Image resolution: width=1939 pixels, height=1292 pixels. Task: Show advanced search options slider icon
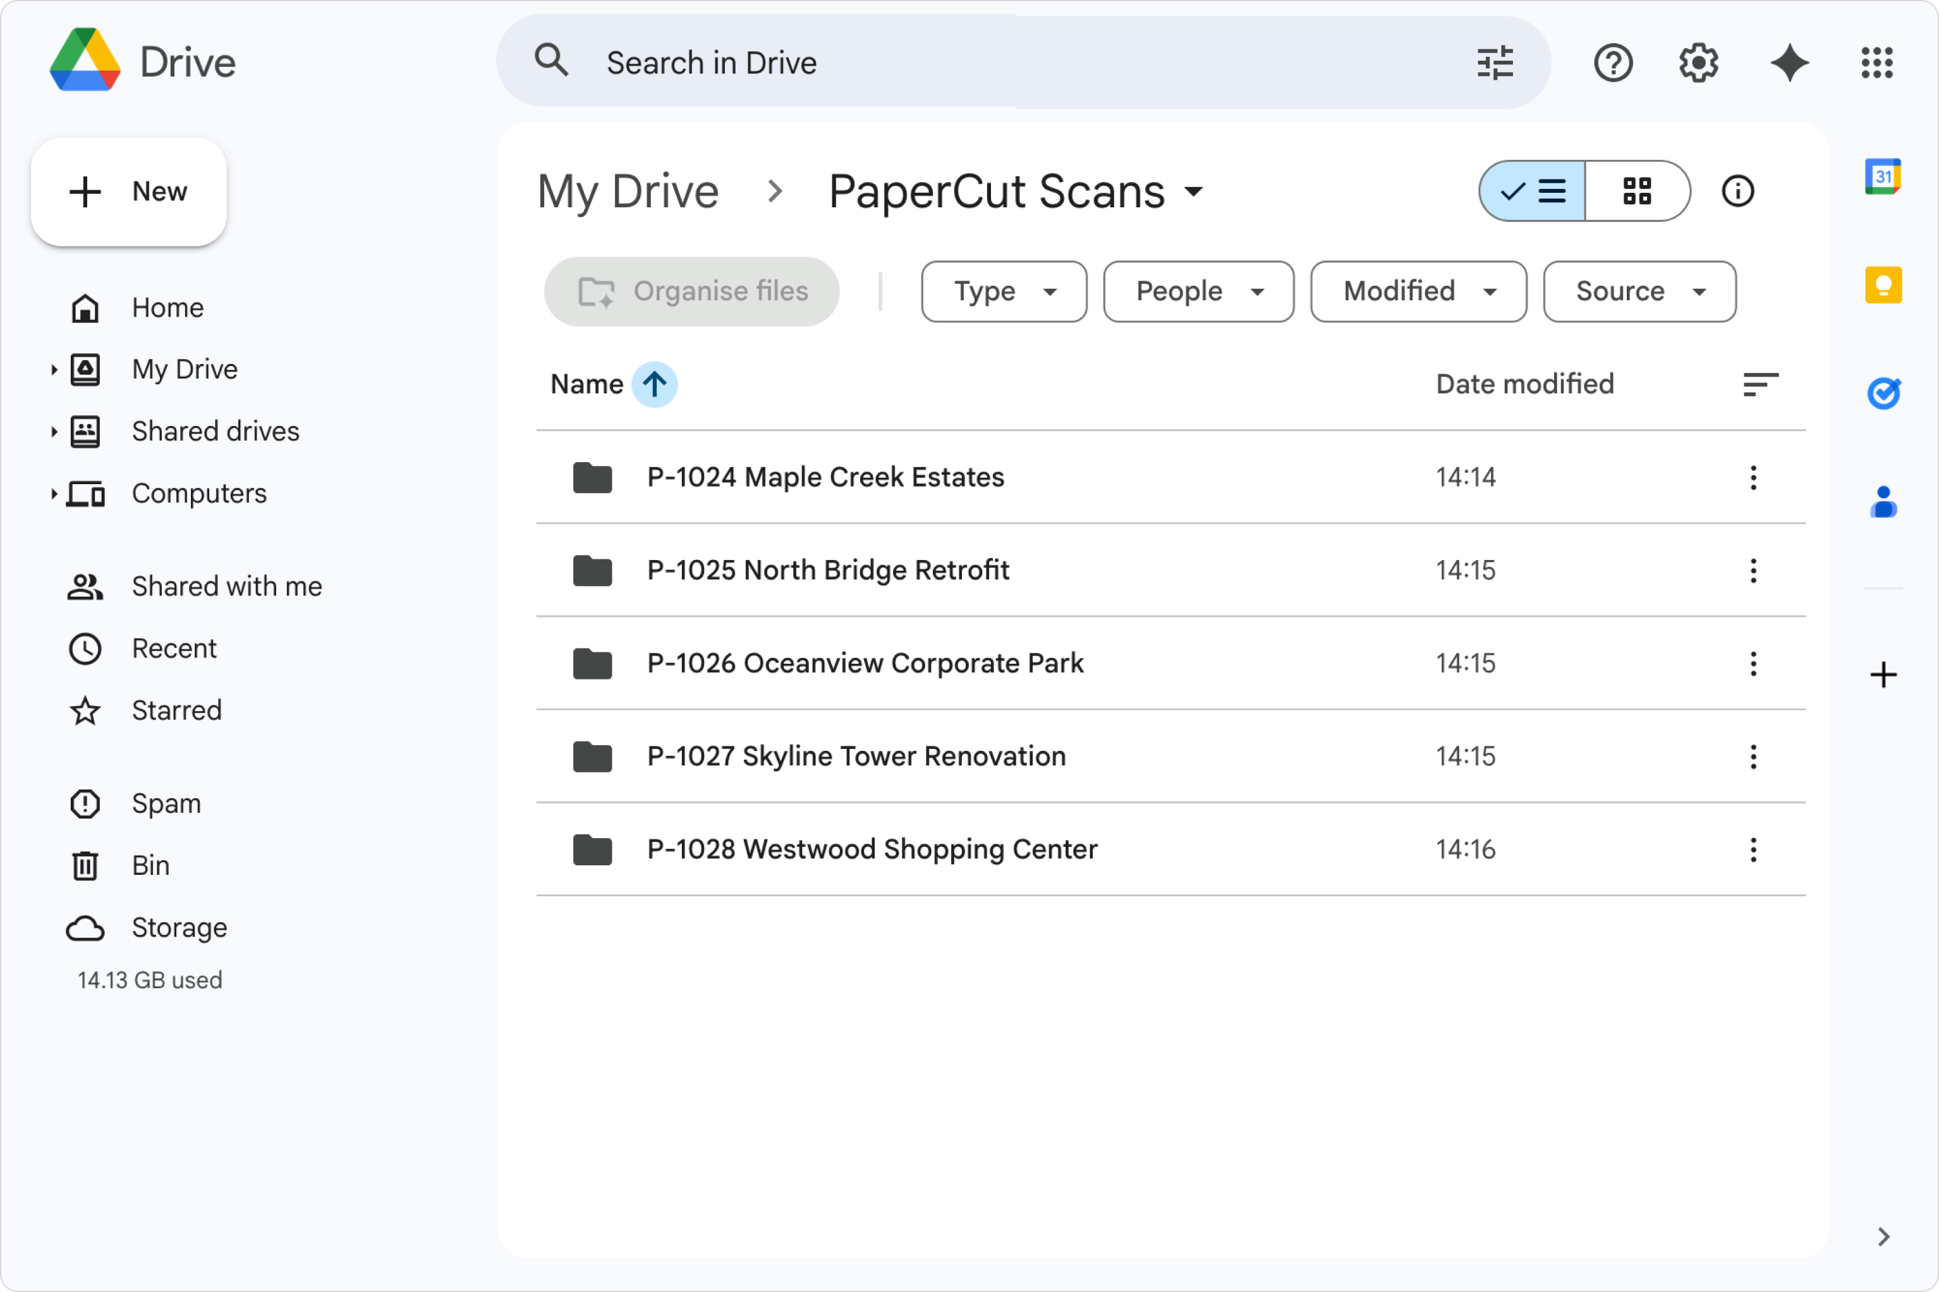tap(1494, 63)
